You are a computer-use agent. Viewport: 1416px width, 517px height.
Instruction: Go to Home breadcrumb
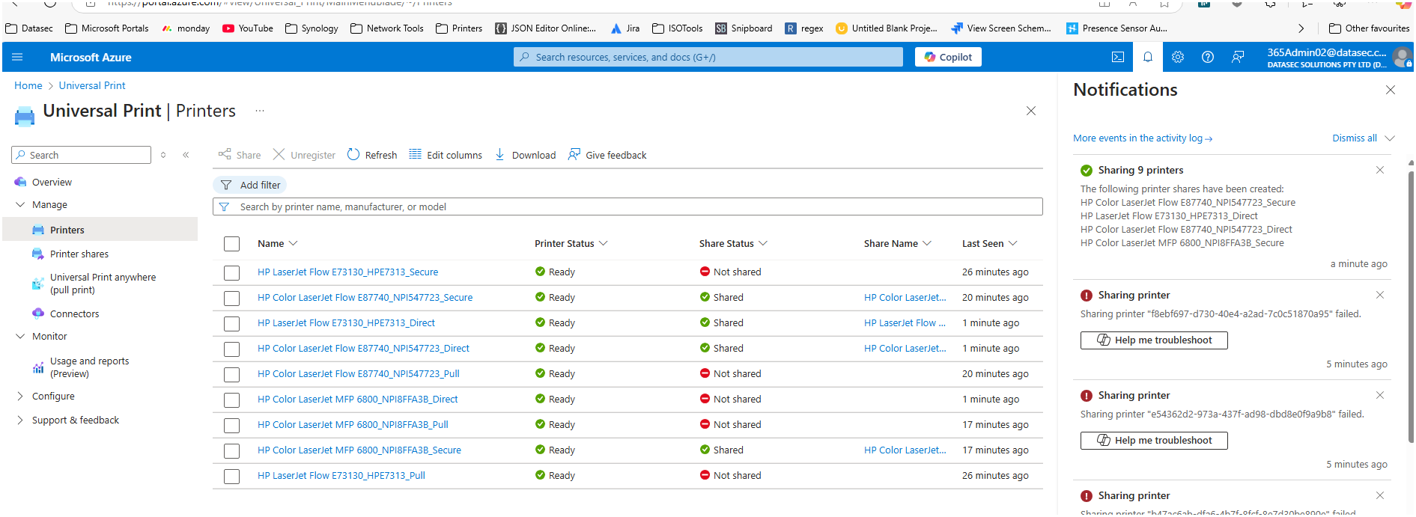click(28, 85)
